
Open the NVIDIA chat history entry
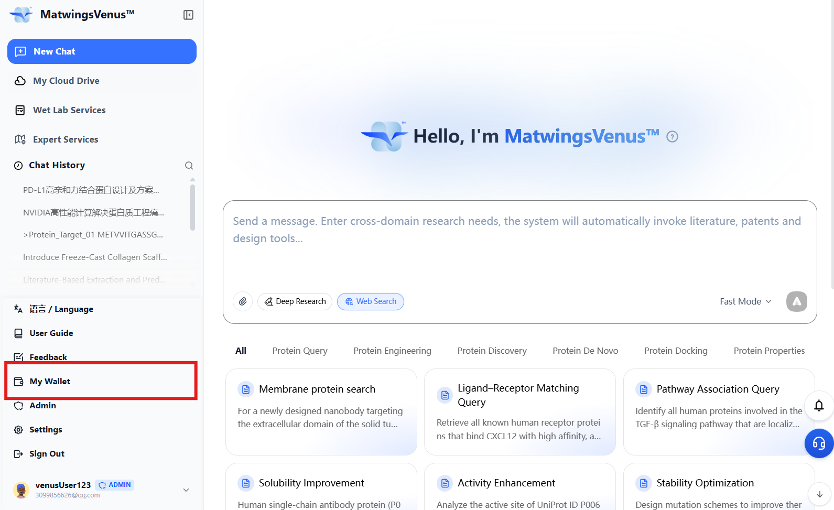coord(93,212)
